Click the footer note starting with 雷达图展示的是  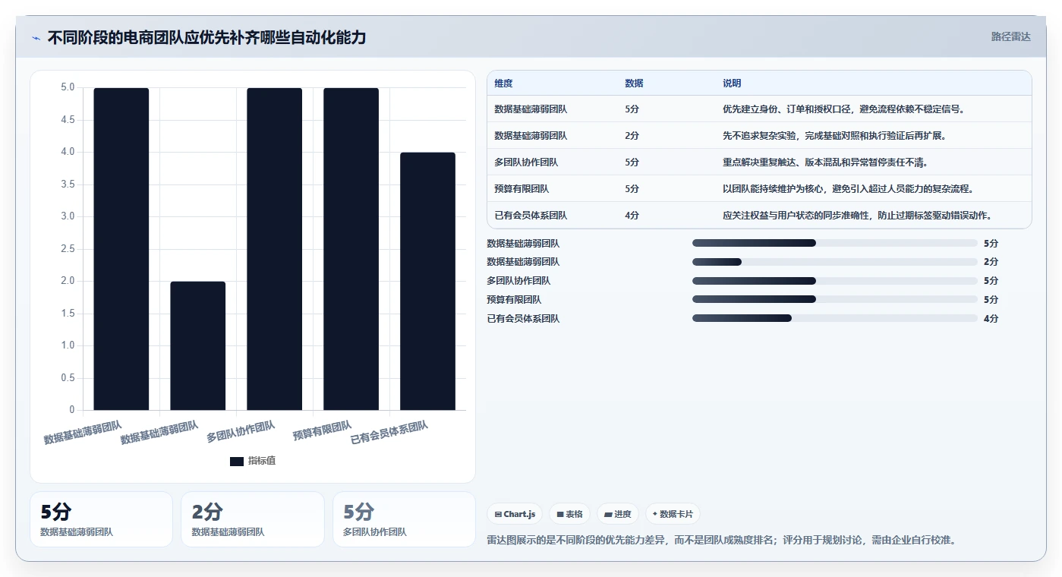point(721,541)
